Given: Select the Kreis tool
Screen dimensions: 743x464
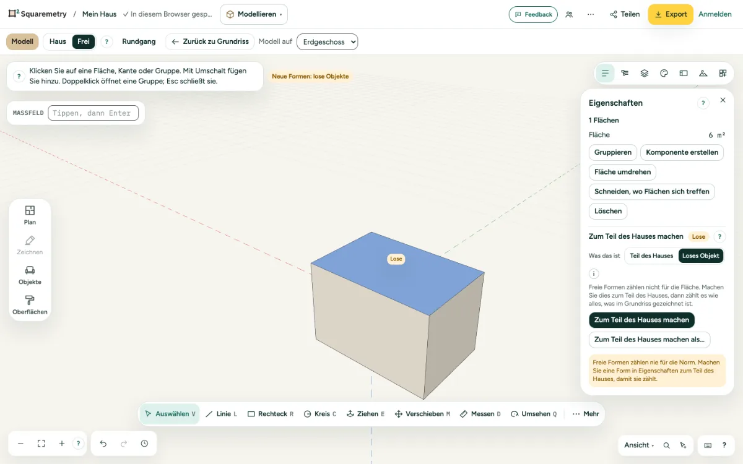Looking at the screenshot, I should pos(320,414).
